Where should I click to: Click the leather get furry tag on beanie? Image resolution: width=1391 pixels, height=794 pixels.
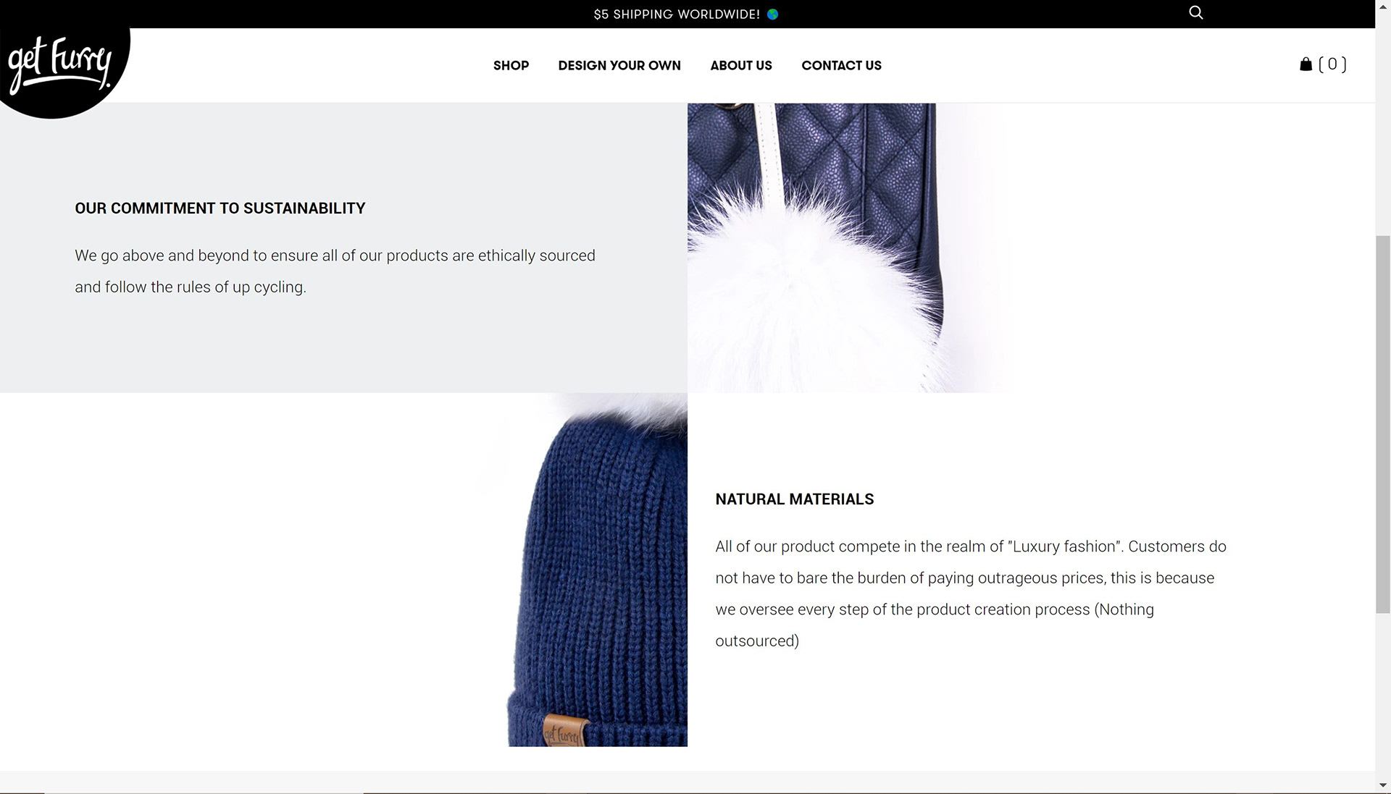coord(562,731)
